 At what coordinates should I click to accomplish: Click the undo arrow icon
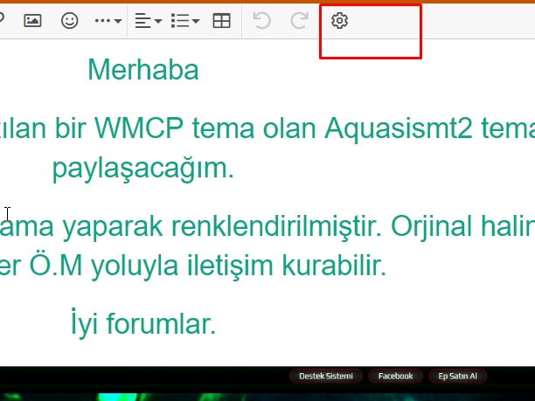coord(261,21)
